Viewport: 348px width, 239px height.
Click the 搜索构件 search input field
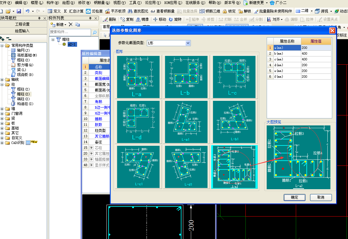[70, 32]
